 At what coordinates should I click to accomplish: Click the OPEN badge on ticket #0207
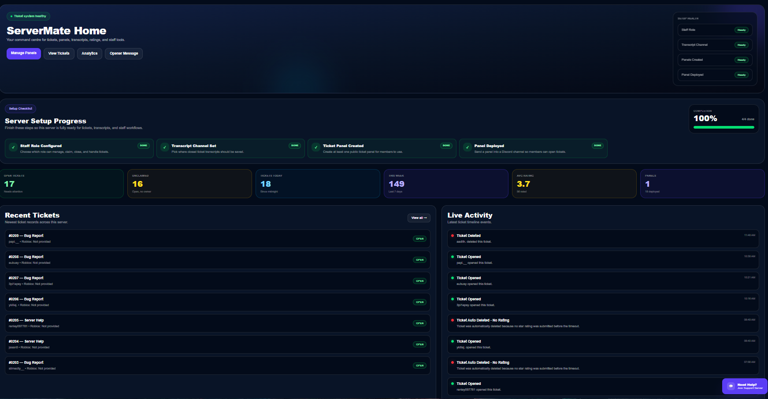(419, 281)
